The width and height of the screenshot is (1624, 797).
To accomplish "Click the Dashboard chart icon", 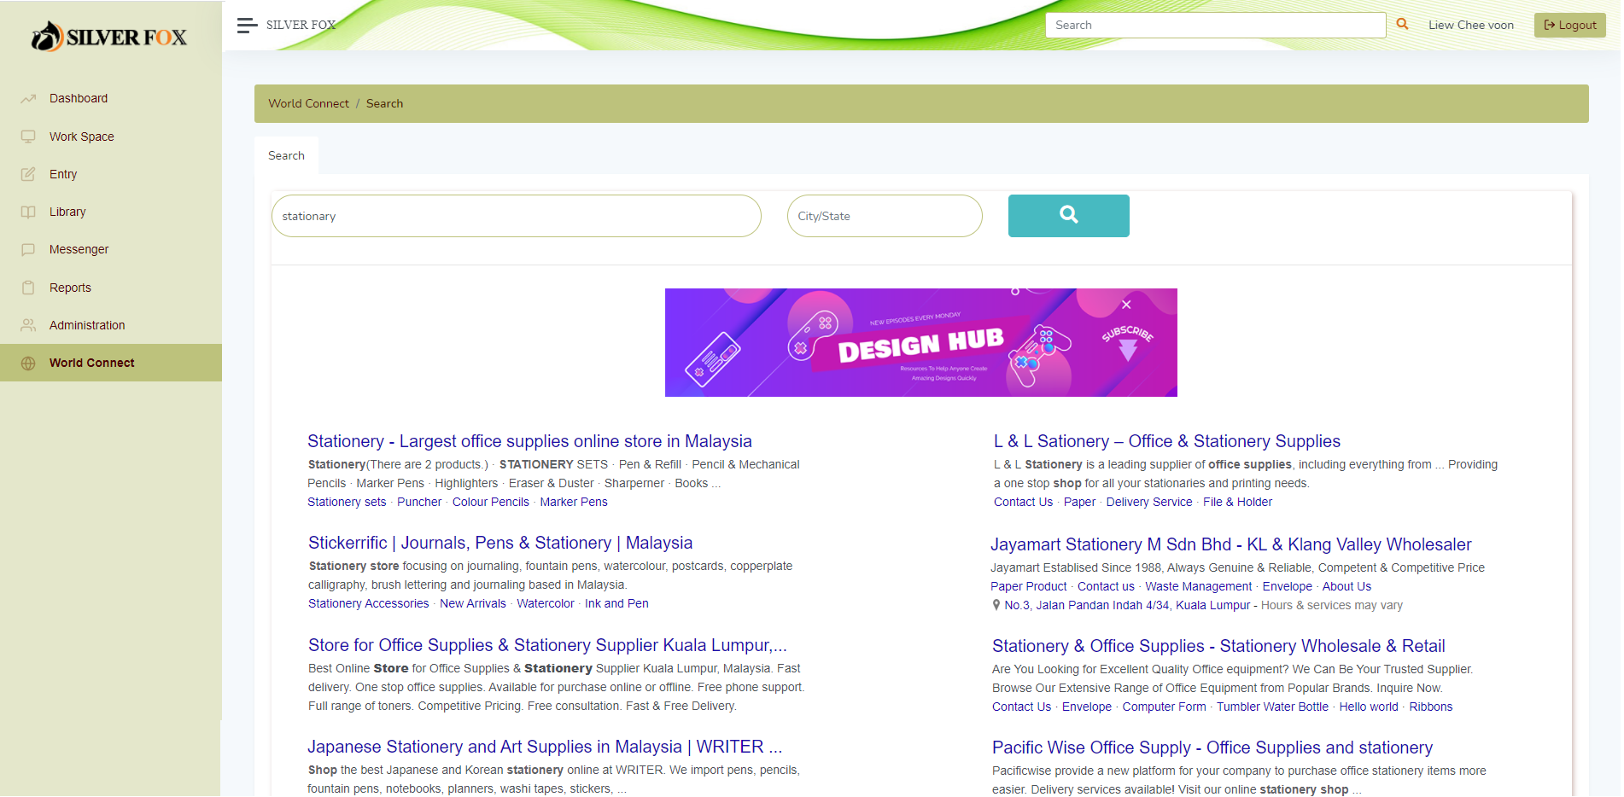I will pyautogui.click(x=28, y=98).
